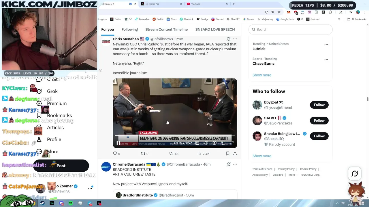Toggle closed captions on the video
Image resolution: width=369 pixels, height=207 pixels.
pyautogui.click(x=197, y=143)
